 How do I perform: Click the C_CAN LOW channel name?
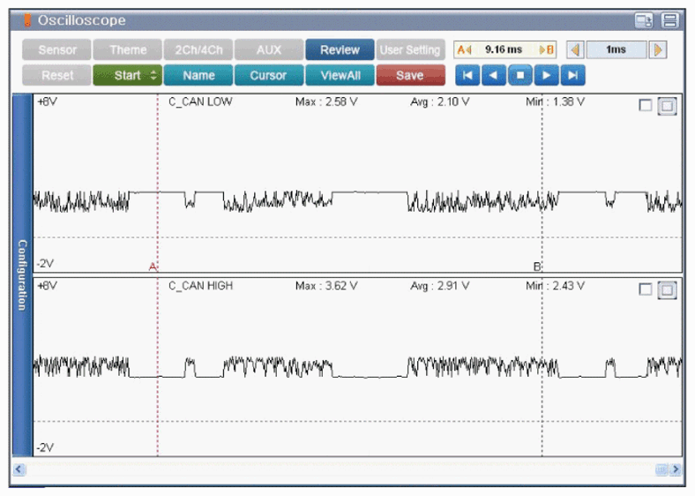click(200, 101)
